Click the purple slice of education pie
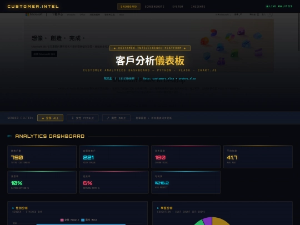This screenshot has width=300, height=225. pos(207,221)
